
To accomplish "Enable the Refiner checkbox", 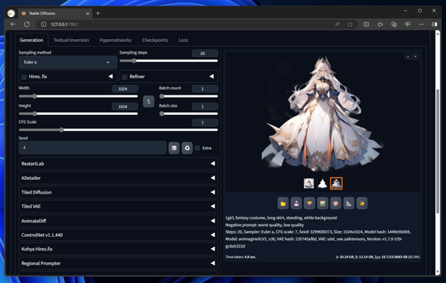I will 125,77.
